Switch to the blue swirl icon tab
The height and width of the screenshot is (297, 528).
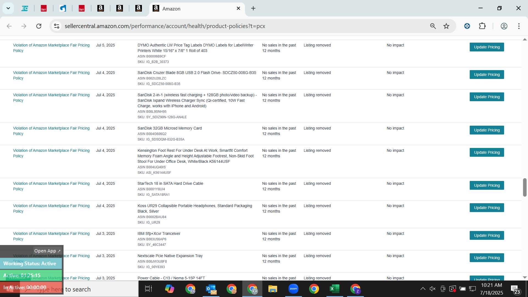63,9
